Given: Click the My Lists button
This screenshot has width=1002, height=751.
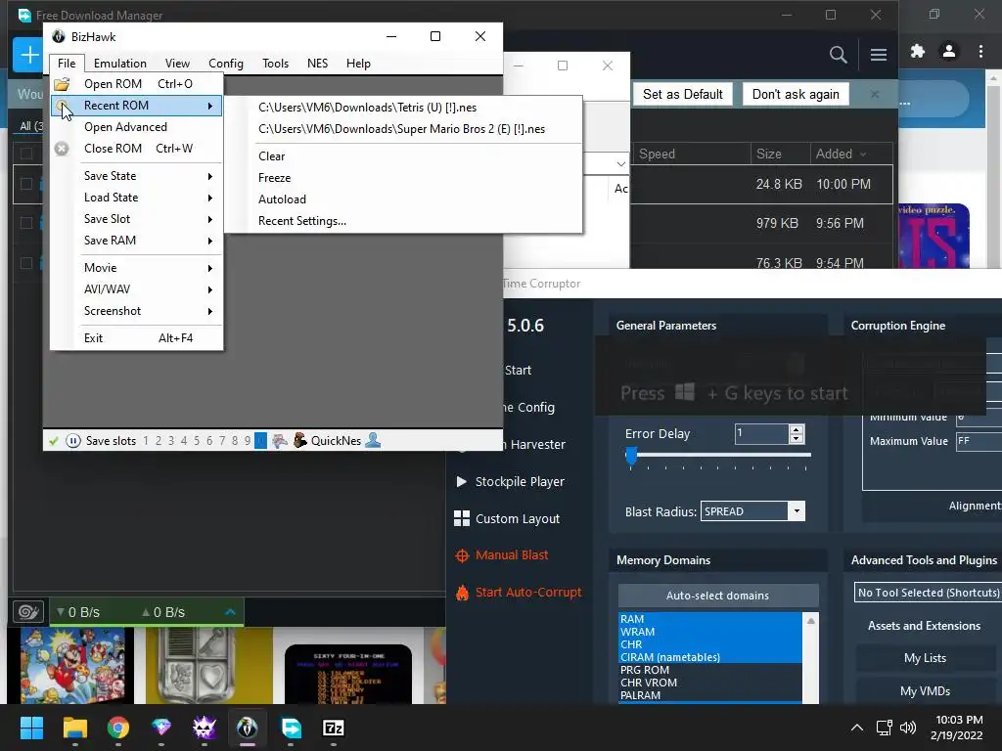Looking at the screenshot, I should pos(925,658).
